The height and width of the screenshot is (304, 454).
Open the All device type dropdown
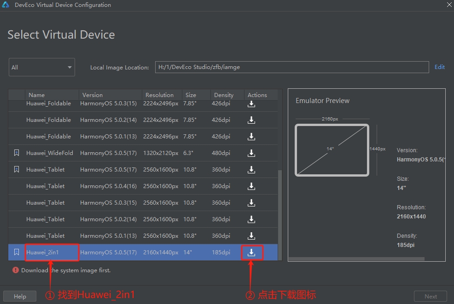[42, 67]
